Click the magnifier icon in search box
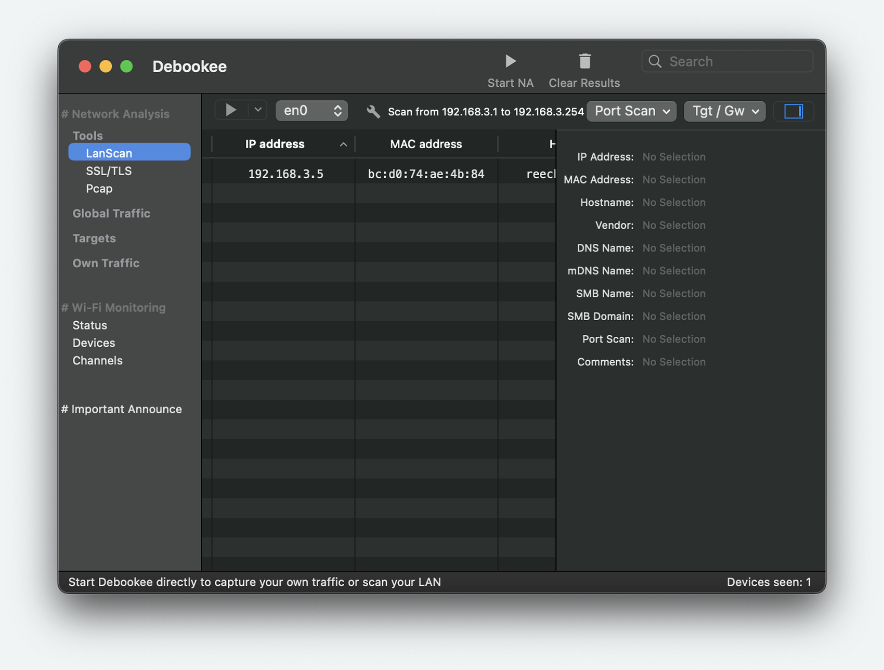The image size is (884, 670). (655, 61)
